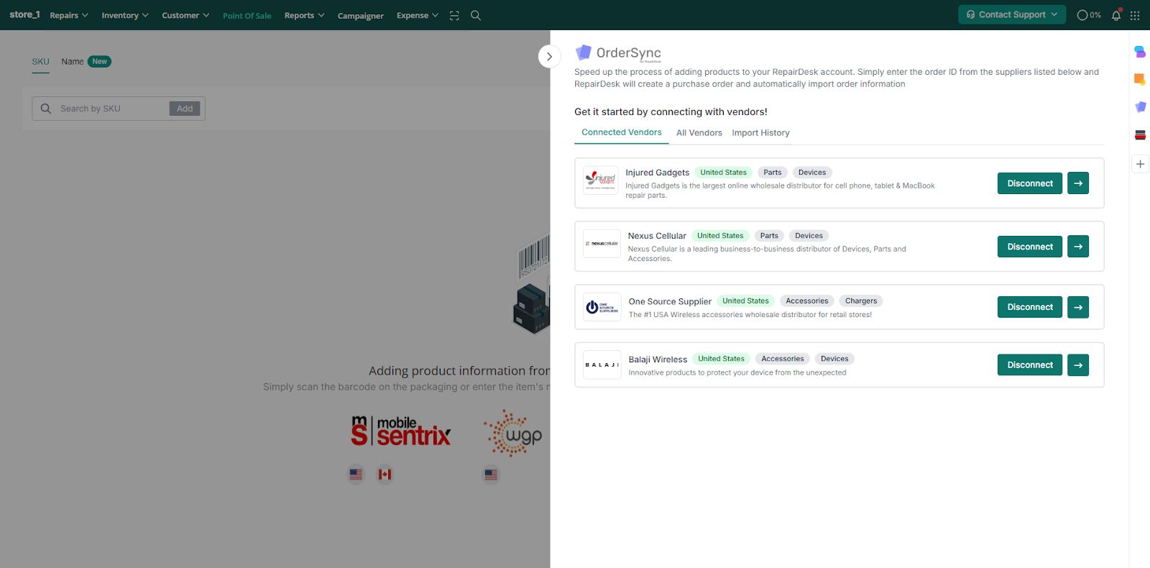This screenshot has width=1150, height=568.
Task: Open Injured Gadgets arrow button
Action: (1077, 183)
